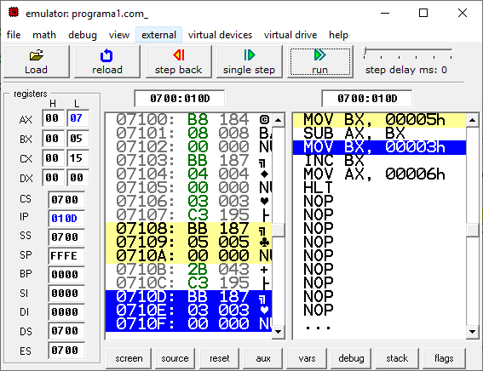The width and height of the screenshot is (483, 371).
Task: Click the memory address box above memory list
Action: (x=180, y=99)
